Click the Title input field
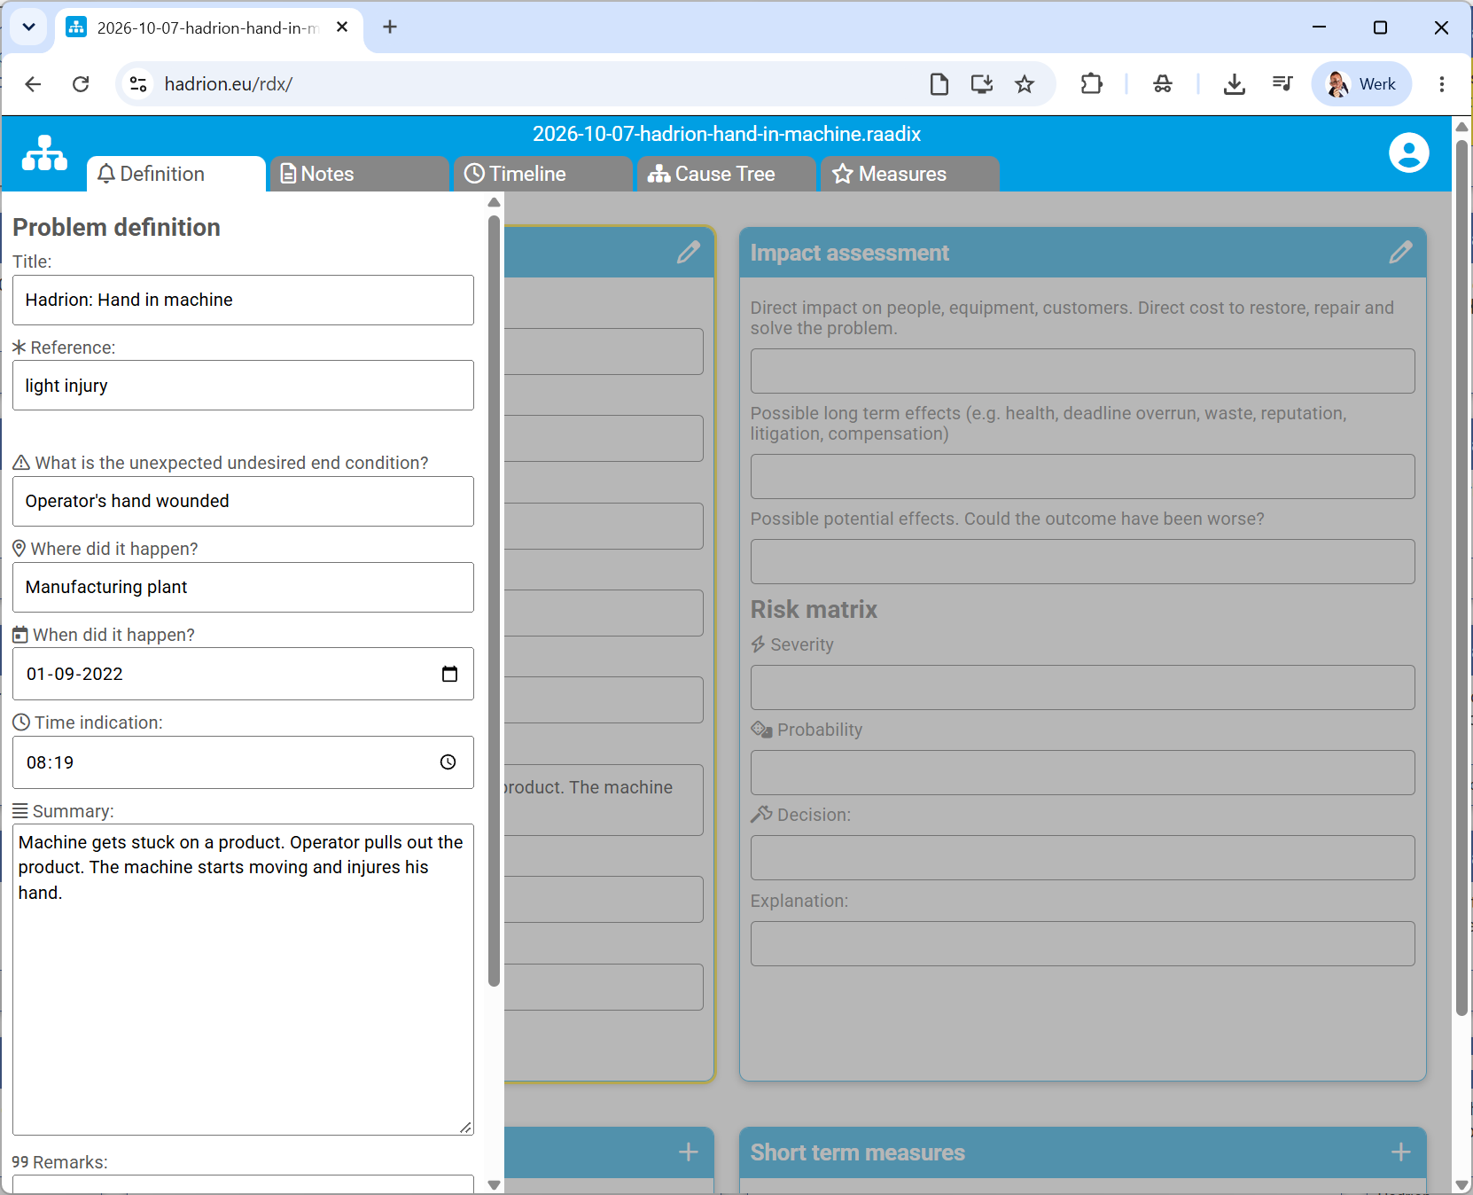The height and width of the screenshot is (1195, 1473). click(243, 300)
